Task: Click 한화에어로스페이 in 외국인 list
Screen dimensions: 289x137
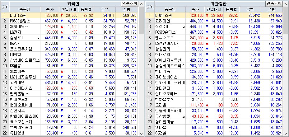Action: [x=25, y=116]
